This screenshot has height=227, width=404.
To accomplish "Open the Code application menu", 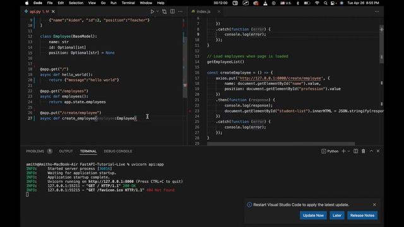I will click(x=38, y=3).
